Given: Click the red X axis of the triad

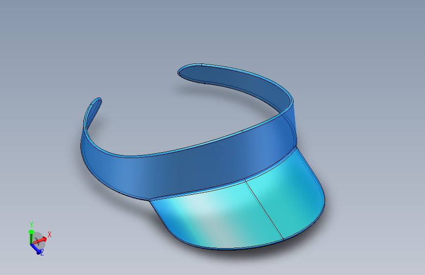Looking at the screenshot, I should pos(41,240).
